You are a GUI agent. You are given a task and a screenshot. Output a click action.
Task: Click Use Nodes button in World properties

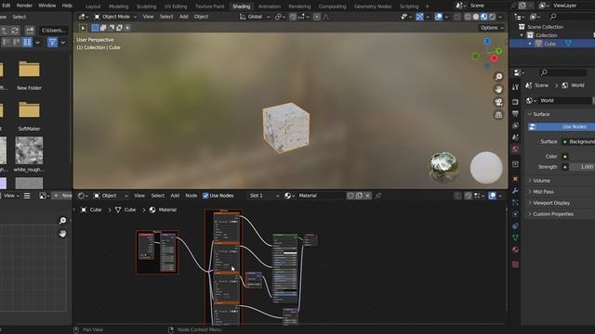pos(562,127)
